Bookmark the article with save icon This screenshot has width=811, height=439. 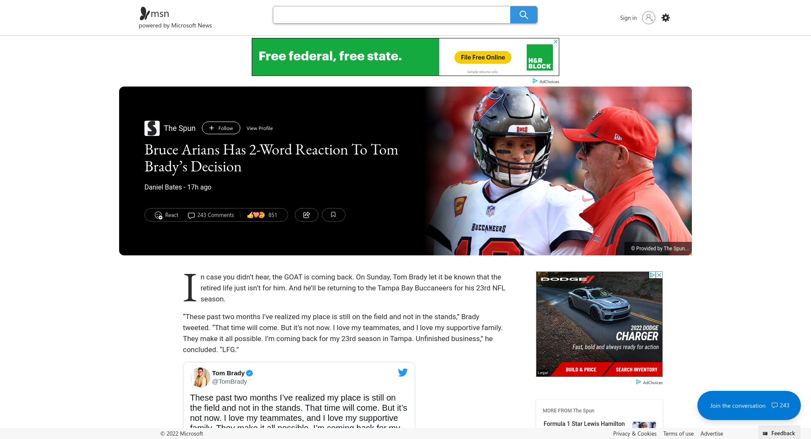coord(333,215)
